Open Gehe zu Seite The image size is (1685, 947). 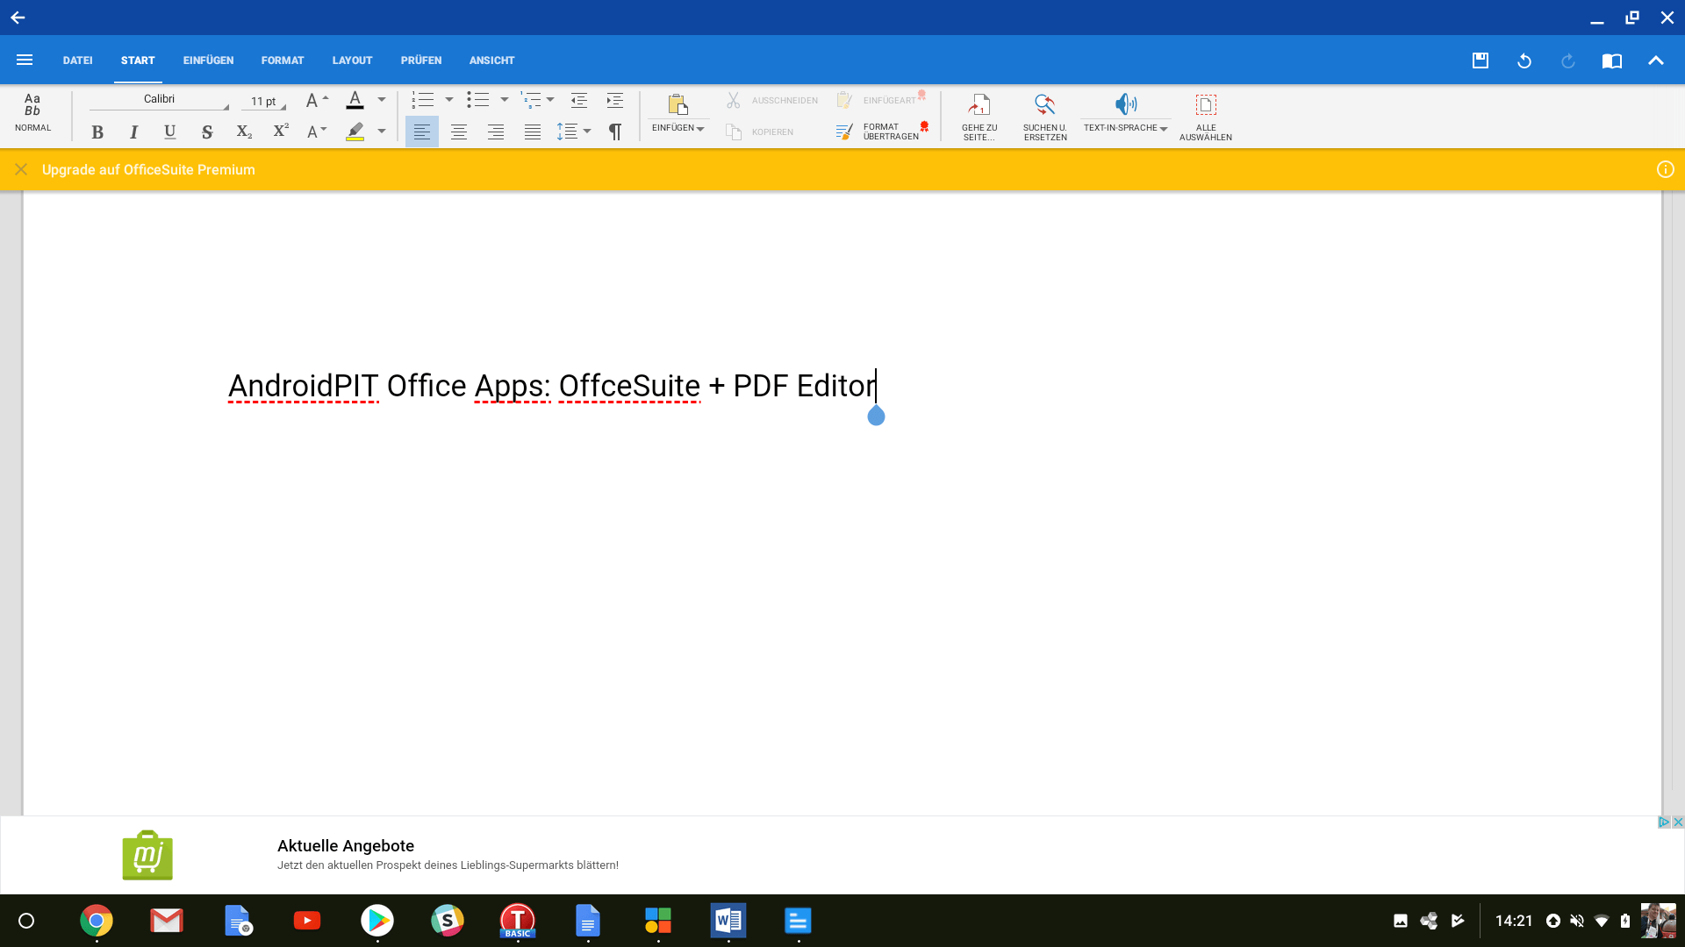tap(979, 116)
